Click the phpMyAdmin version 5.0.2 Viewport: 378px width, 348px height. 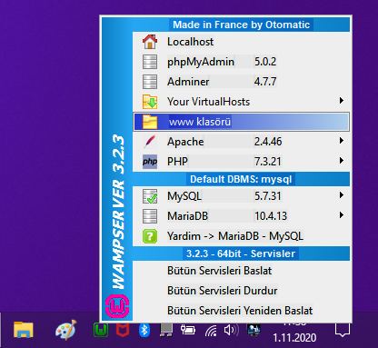pyautogui.click(x=265, y=62)
